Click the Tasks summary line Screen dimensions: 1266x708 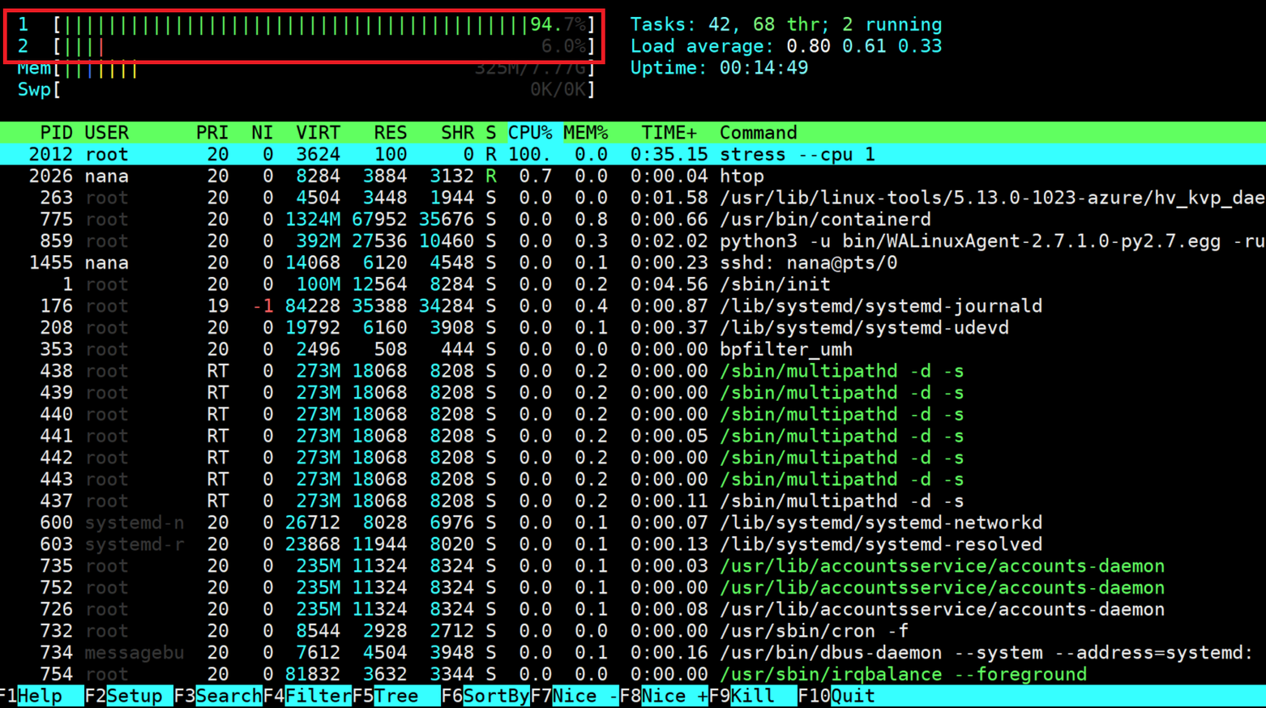pyautogui.click(x=786, y=24)
